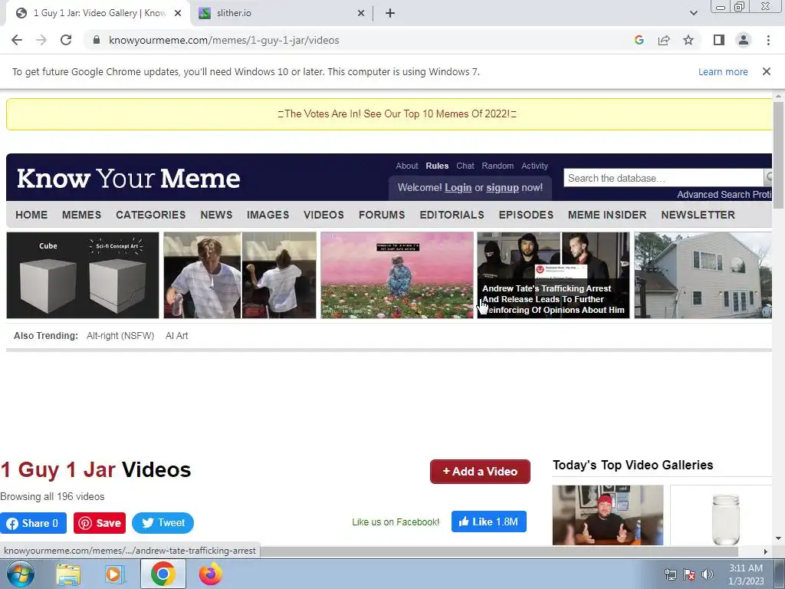This screenshot has height=589, width=785.
Task: Open the EPISODES navigation item
Action: 526,215
